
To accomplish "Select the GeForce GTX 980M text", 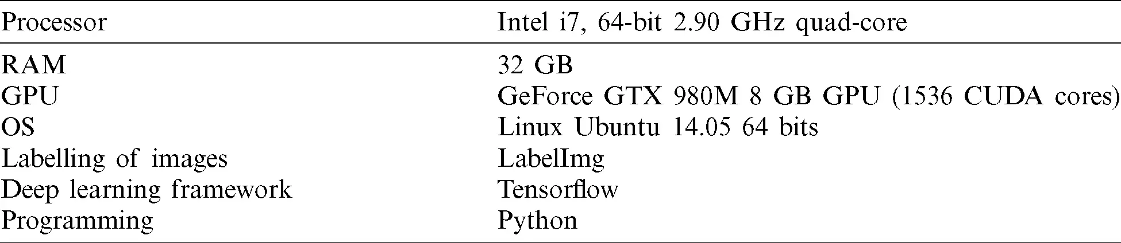I will pos(618,96).
